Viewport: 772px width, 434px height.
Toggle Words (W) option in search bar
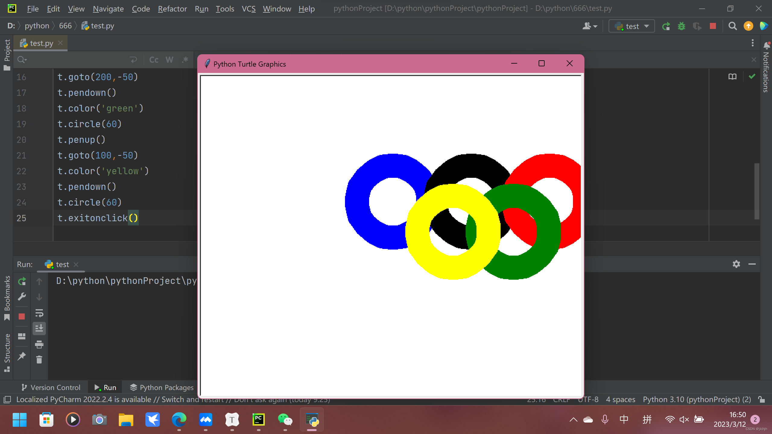pyautogui.click(x=169, y=60)
